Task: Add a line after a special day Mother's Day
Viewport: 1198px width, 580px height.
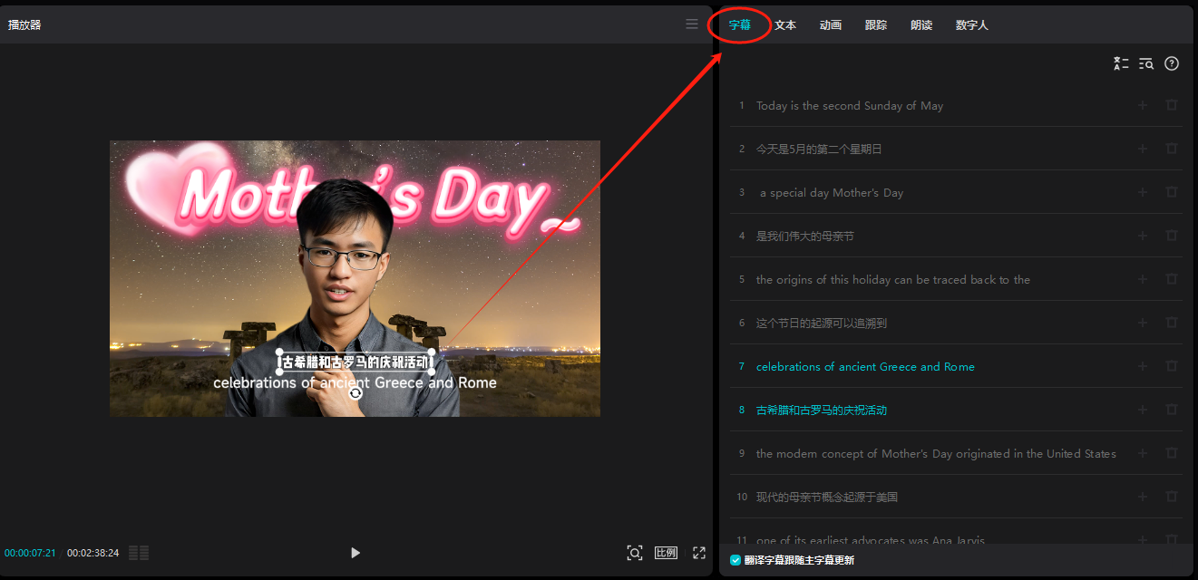Action: (x=1143, y=192)
